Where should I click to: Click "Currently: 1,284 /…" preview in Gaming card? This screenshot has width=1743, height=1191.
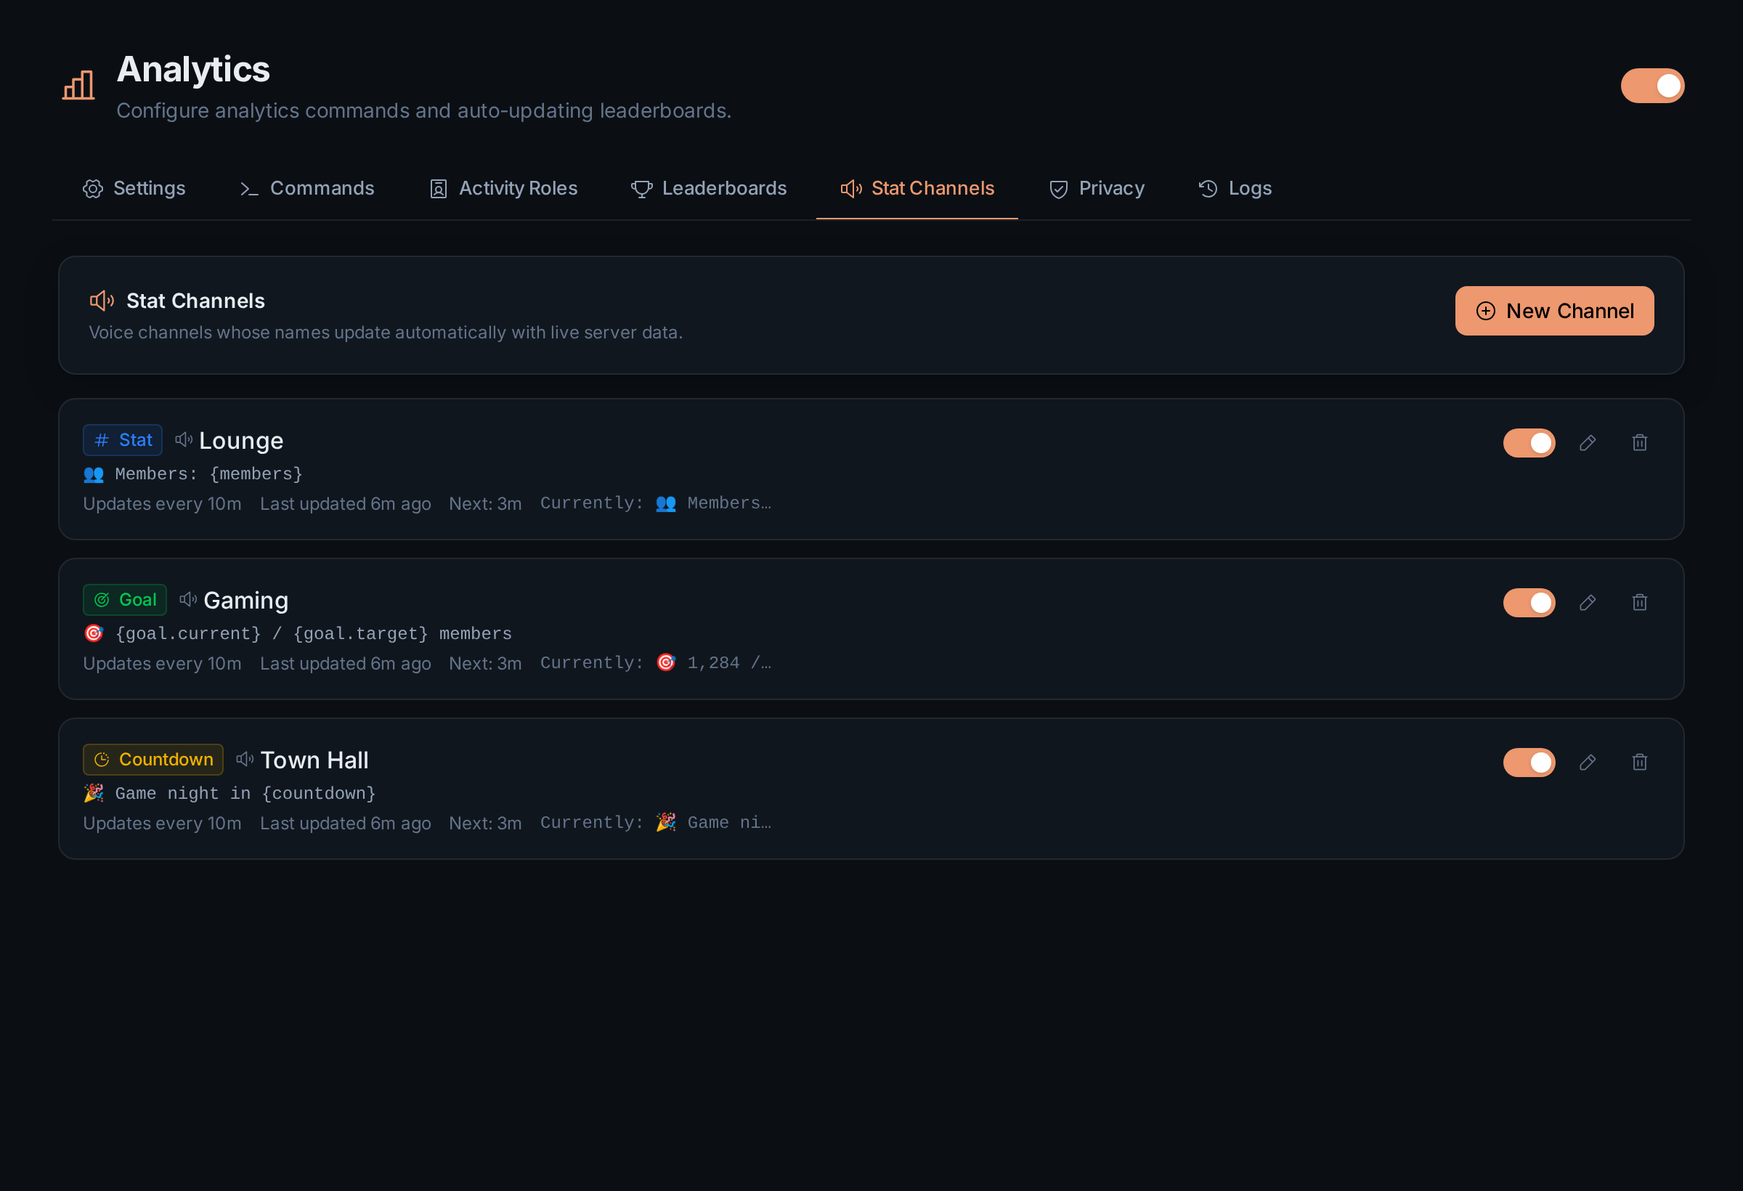pos(657,663)
